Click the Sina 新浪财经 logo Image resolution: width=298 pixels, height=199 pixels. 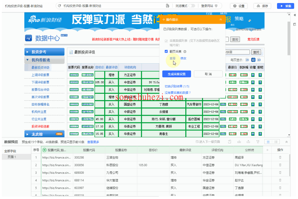coord(45,19)
